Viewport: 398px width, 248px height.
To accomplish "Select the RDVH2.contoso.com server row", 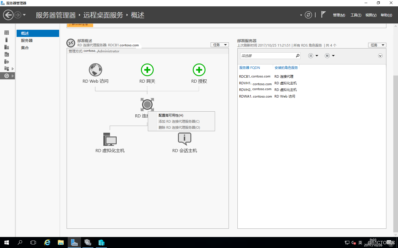I will click(x=312, y=90).
